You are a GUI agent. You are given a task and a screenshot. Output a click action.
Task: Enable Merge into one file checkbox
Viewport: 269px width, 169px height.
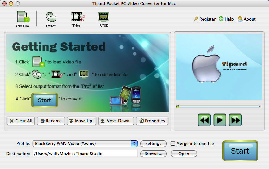173,143
